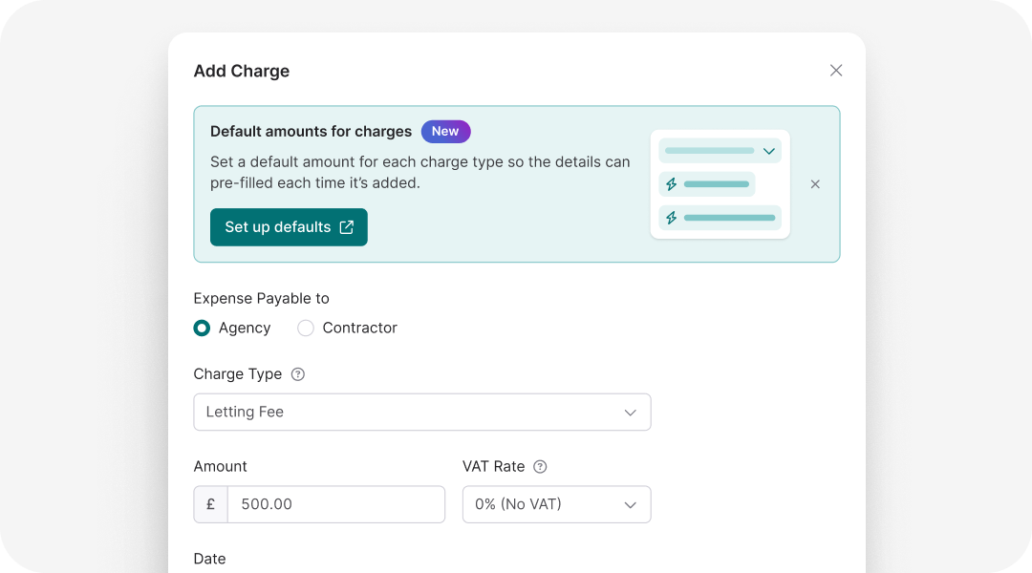Close the Add Charge dialog
The width and height of the screenshot is (1032, 573).
point(836,70)
